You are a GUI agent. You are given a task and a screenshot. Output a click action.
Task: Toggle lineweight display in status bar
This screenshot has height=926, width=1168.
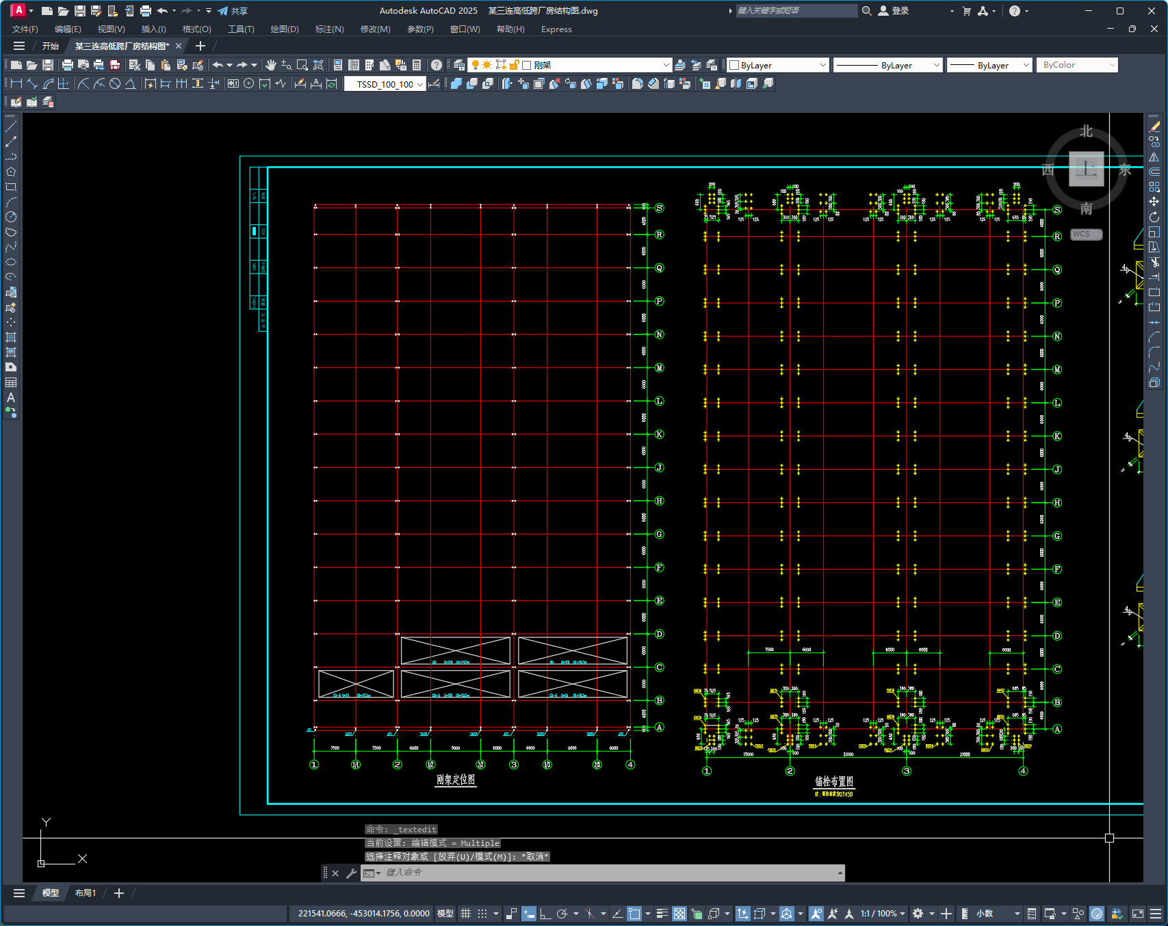tap(662, 914)
